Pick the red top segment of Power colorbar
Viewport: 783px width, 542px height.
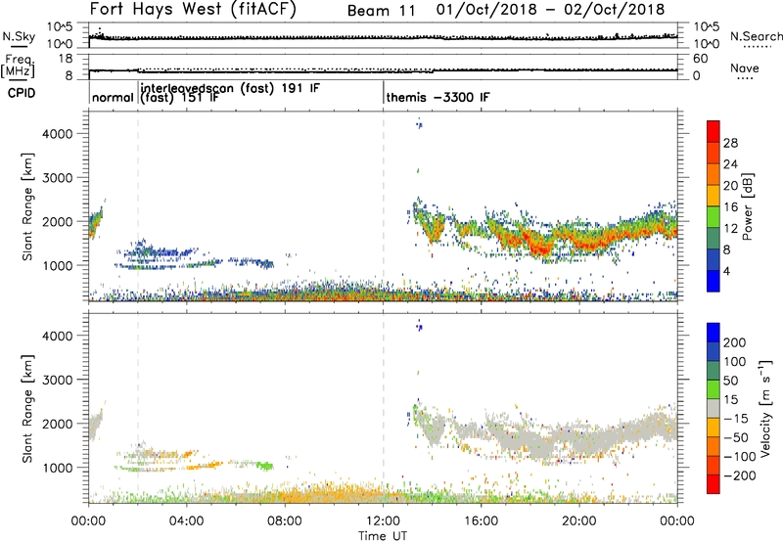pos(714,132)
